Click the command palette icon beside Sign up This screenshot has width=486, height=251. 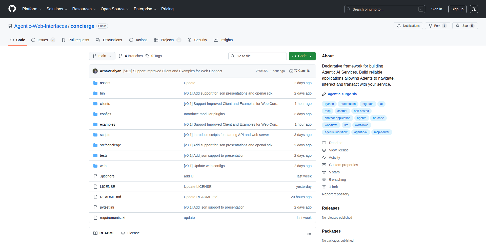pyautogui.click(x=474, y=9)
